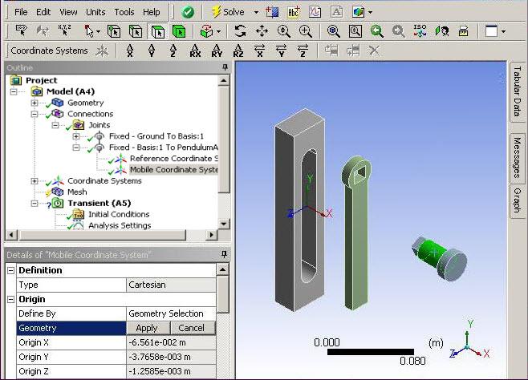This screenshot has height=380, width=528.
Task: Click the Cancel button for Geometry
Action: [x=191, y=328]
